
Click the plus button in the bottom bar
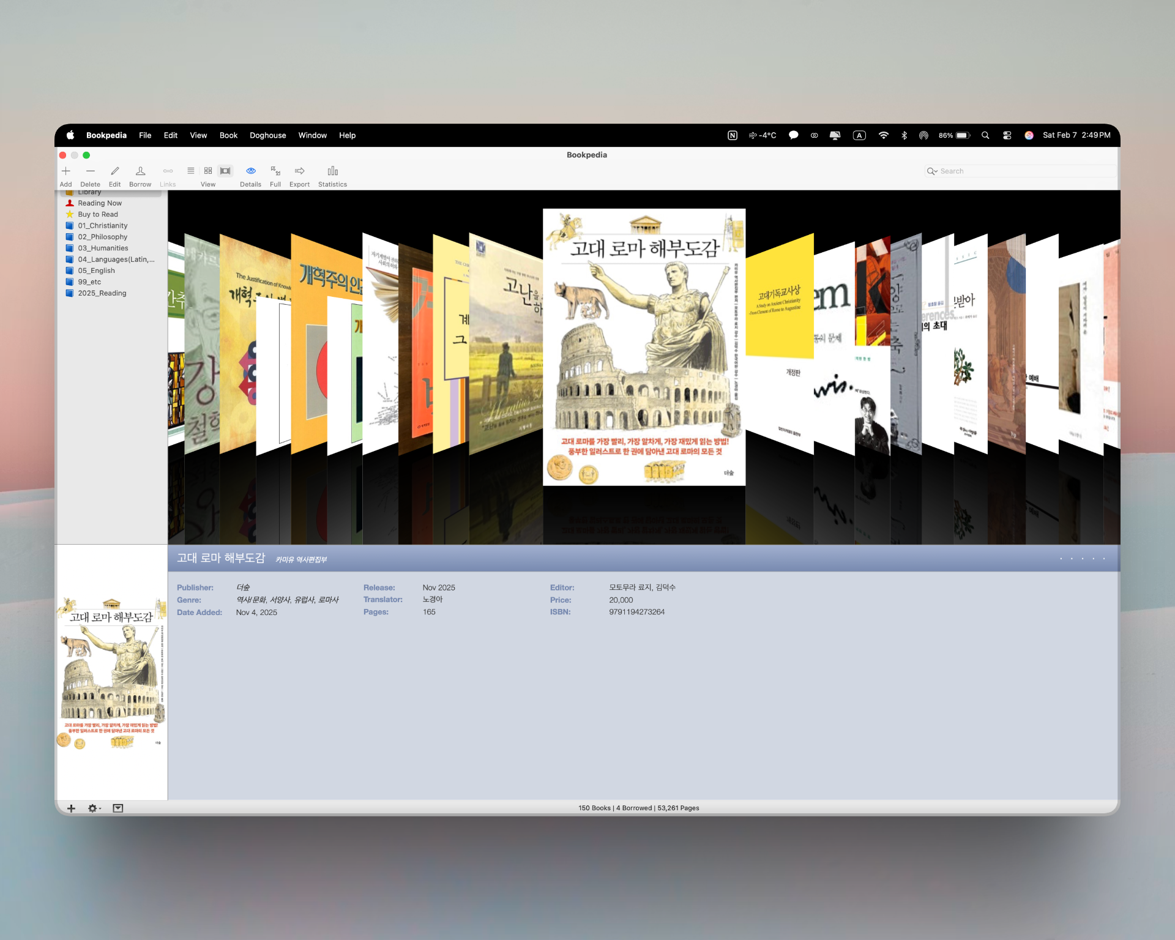pos(71,808)
